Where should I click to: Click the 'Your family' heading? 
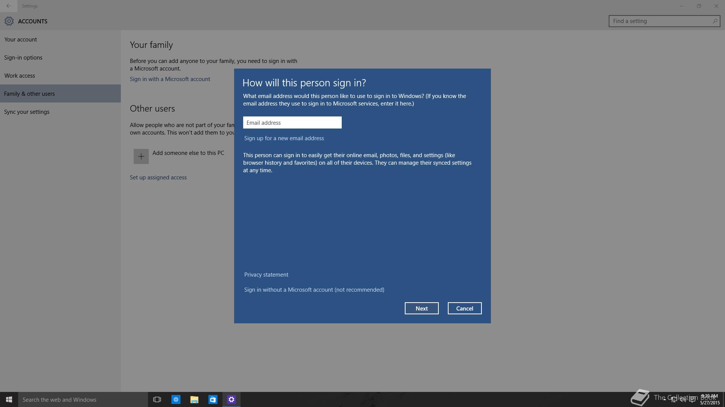pos(151,45)
